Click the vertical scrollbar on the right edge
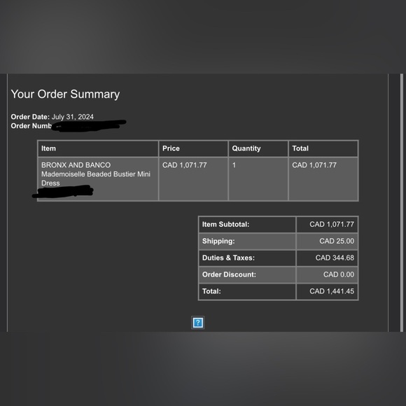Image resolution: width=406 pixels, height=406 pixels. pyautogui.click(x=402, y=202)
